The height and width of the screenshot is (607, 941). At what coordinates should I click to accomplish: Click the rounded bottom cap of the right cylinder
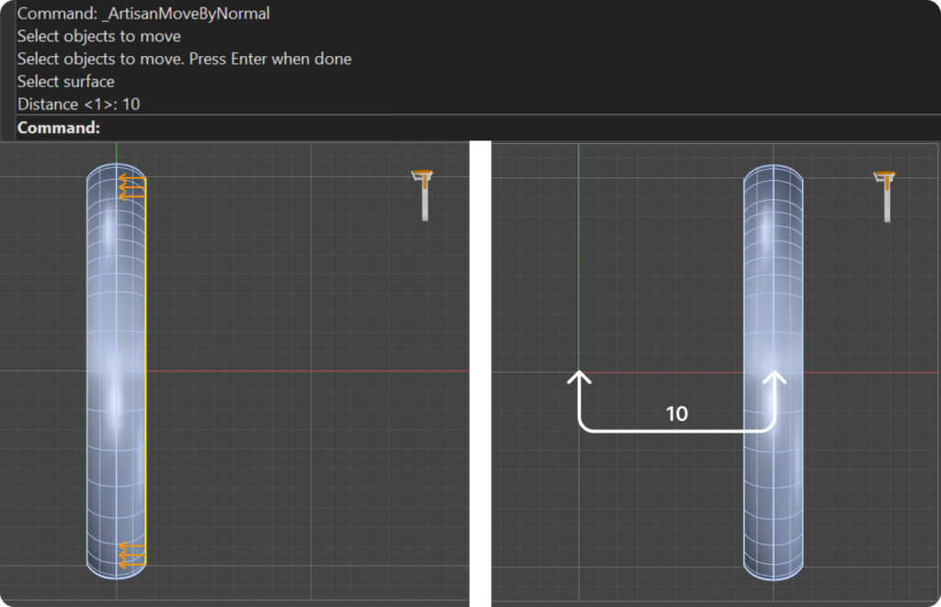pos(775,568)
